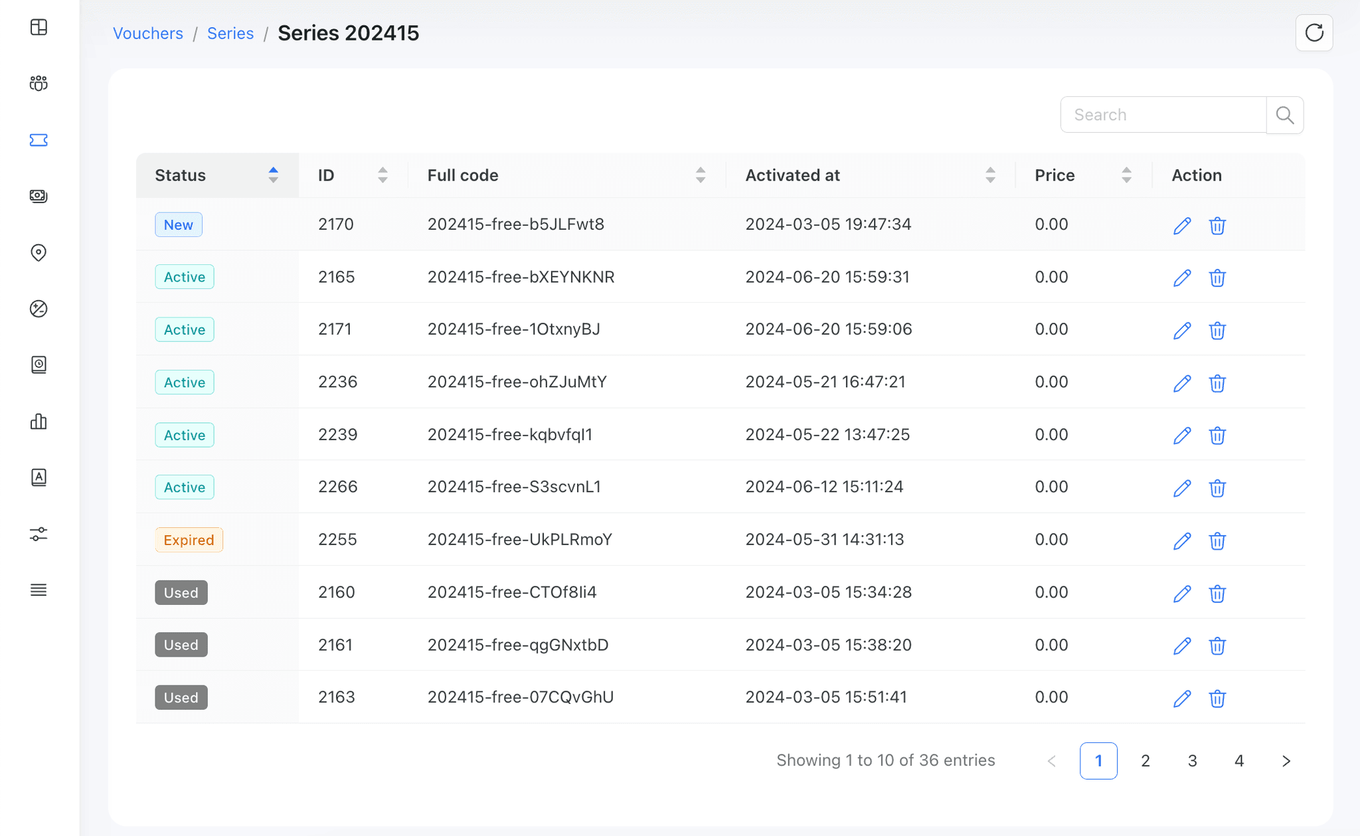The height and width of the screenshot is (836, 1360).
Task: Delete voucher 2161 with trash icon
Action: click(x=1217, y=645)
